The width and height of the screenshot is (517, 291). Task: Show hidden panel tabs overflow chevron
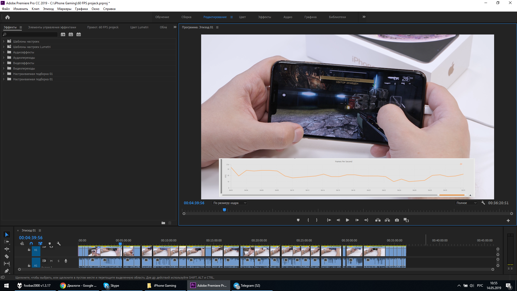coord(175,27)
